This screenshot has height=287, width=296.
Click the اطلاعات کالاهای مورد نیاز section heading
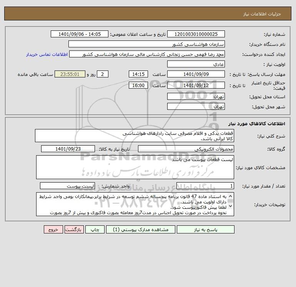[x=257, y=124]
